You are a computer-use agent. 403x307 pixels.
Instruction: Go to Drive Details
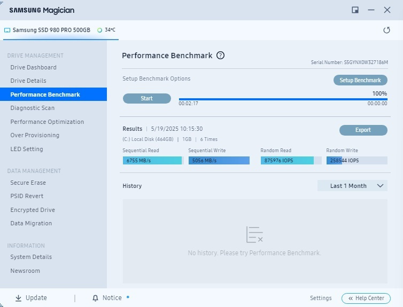point(28,81)
